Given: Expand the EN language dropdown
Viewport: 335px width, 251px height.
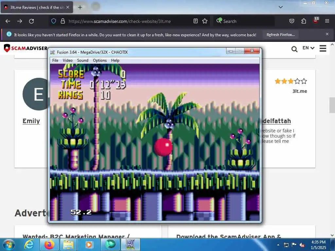Looking at the screenshot, I should (x=308, y=48).
